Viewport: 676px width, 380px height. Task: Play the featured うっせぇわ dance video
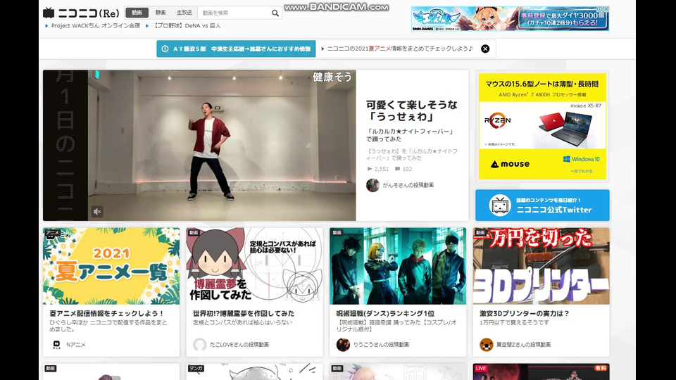(x=222, y=146)
